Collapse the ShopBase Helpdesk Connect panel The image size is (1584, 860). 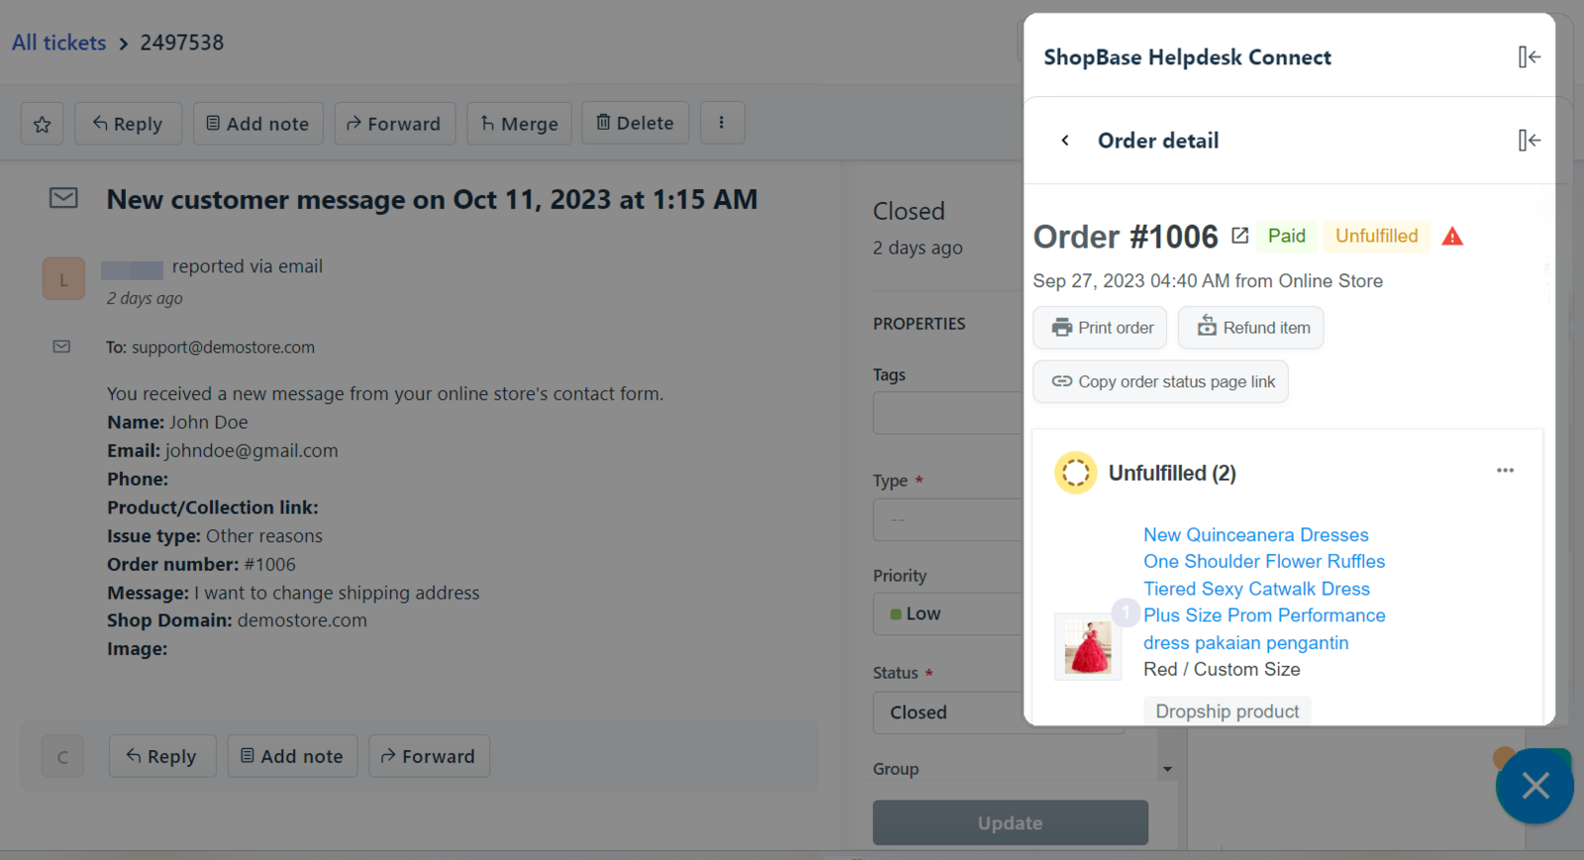point(1529,57)
